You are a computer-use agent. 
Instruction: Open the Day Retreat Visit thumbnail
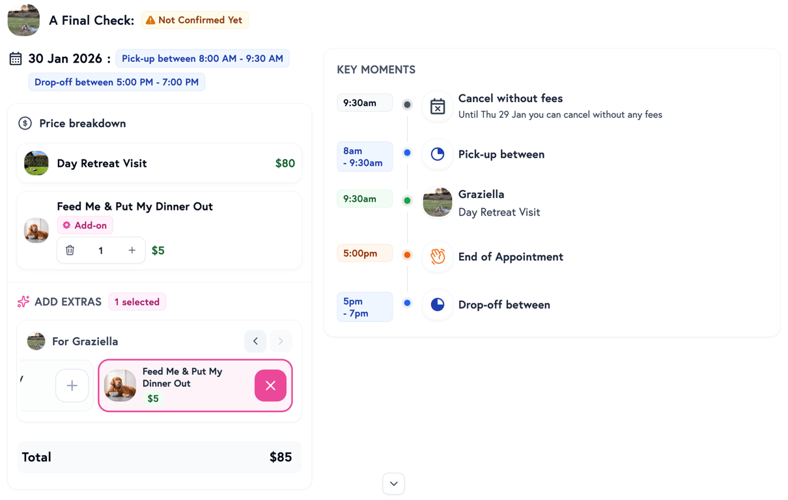[x=36, y=163]
